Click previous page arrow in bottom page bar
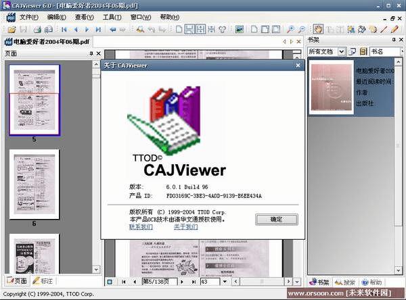Viewport: 406px width, 300px height. pos(135,282)
